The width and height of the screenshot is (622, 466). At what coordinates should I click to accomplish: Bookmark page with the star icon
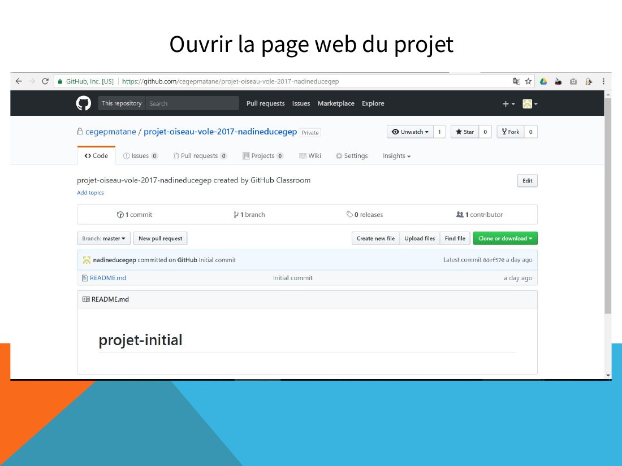coord(528,81)
